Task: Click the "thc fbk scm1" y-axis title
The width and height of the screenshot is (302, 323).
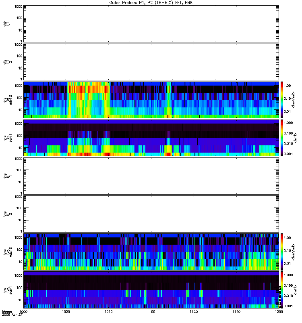Action: [7, 290]
